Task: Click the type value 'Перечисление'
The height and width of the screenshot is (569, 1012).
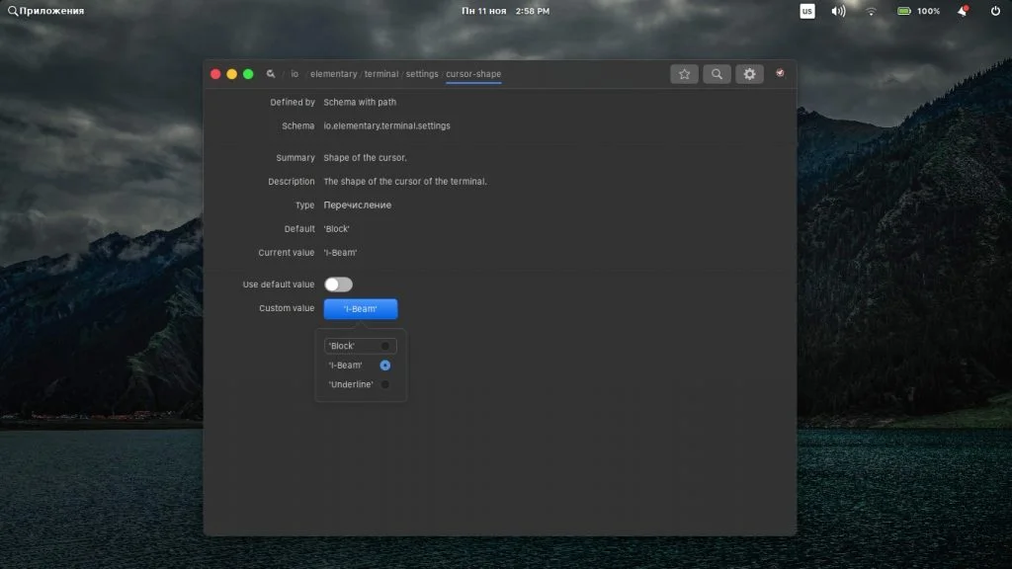Action: pos(358,205)
